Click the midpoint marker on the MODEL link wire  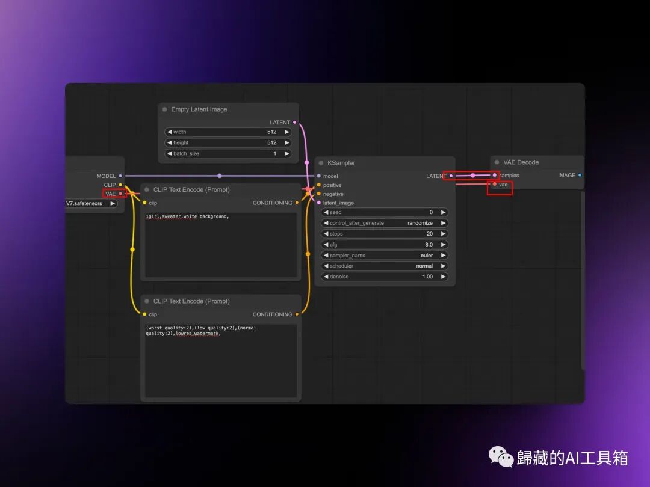220,176
